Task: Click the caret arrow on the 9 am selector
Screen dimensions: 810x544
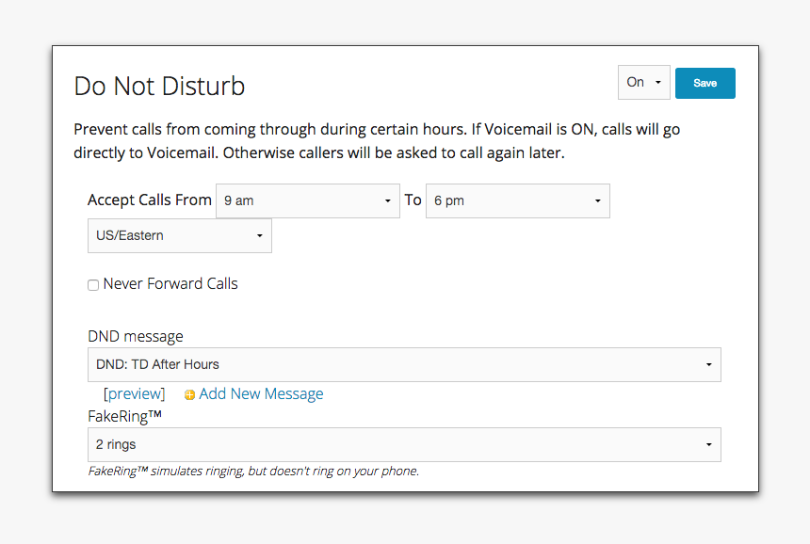Action: point(387,200)
